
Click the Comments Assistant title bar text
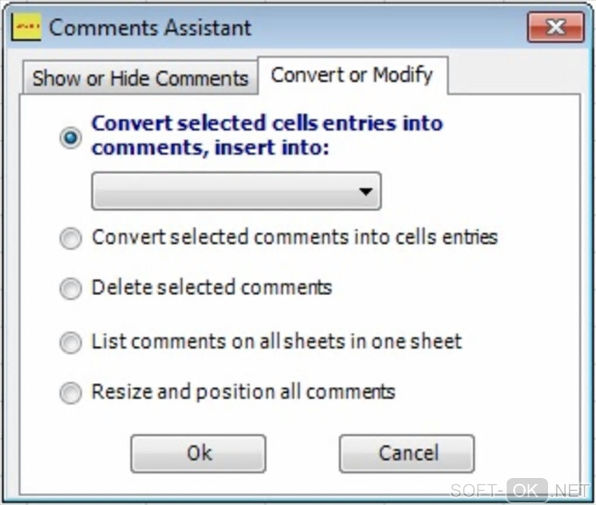click(150, 27)
